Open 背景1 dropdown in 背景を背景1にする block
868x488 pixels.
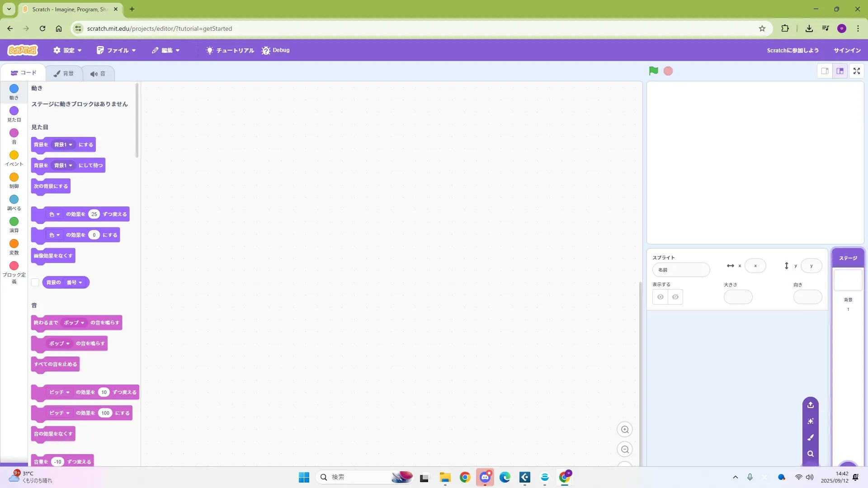63,145
